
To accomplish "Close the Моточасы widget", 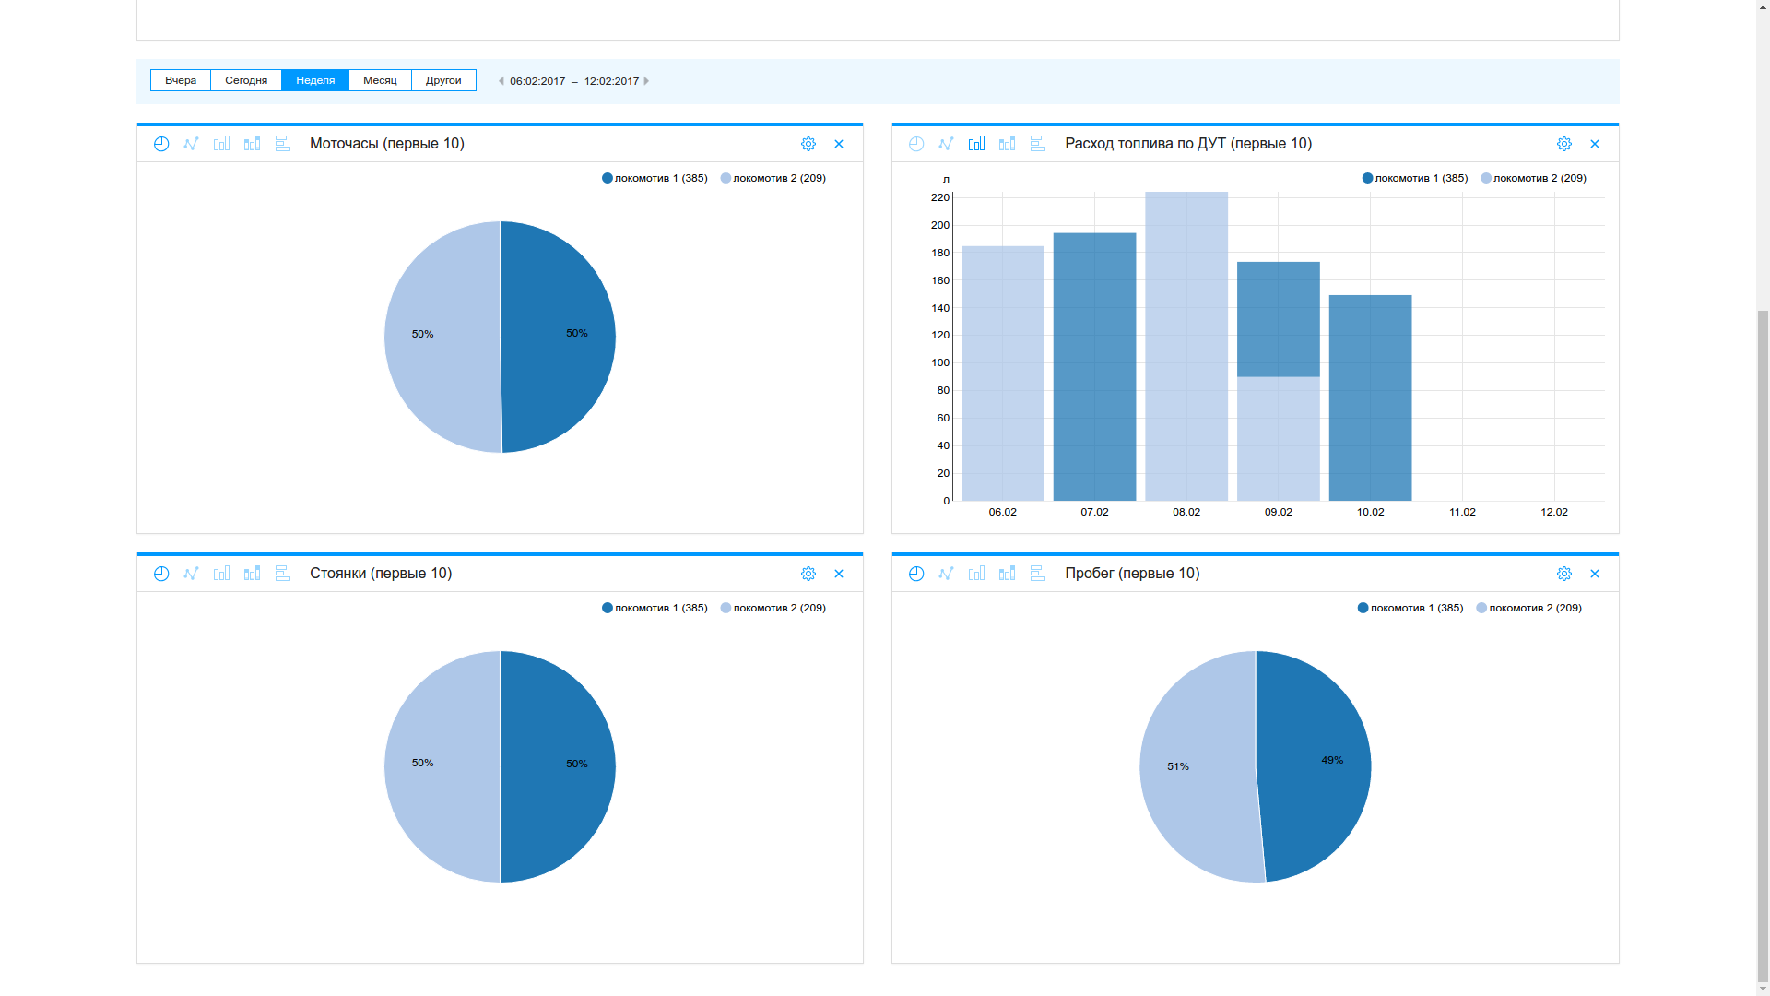I will click(839, 144).
